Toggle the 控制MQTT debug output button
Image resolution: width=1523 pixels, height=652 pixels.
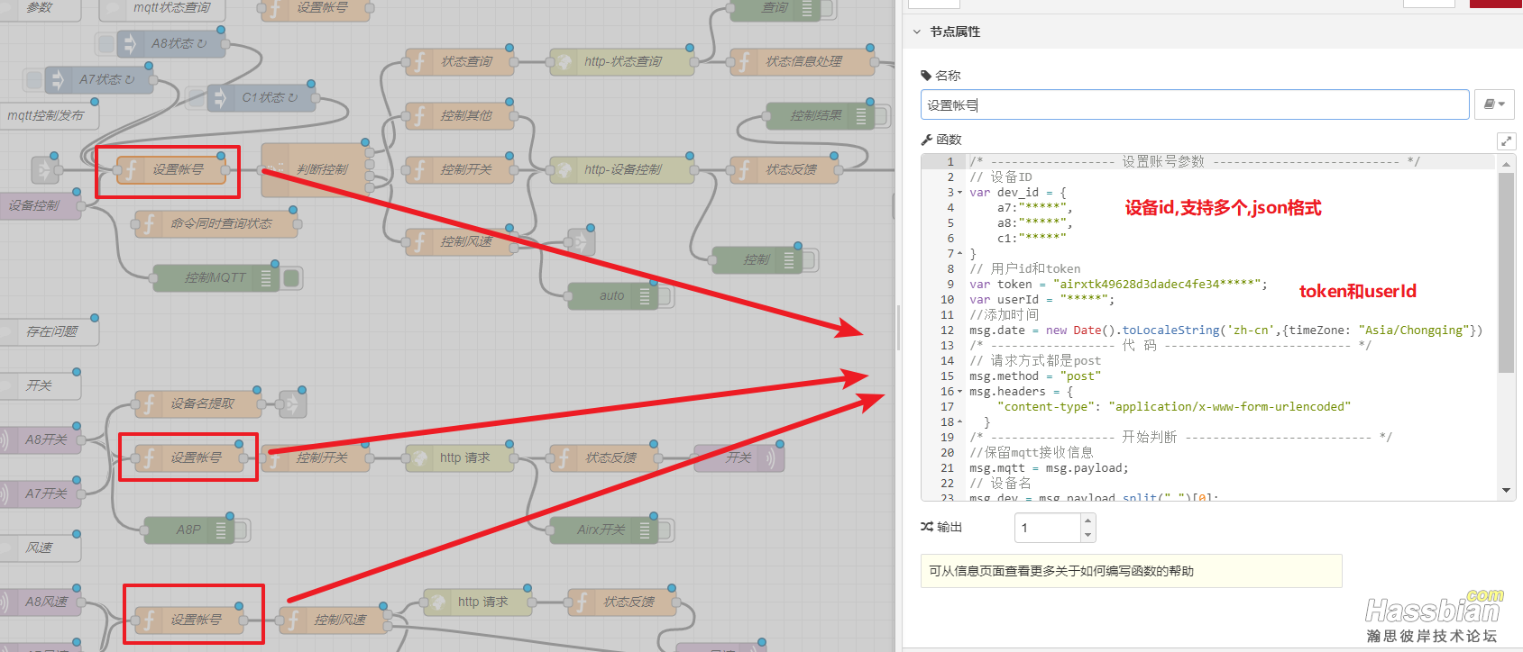[291, 278]
